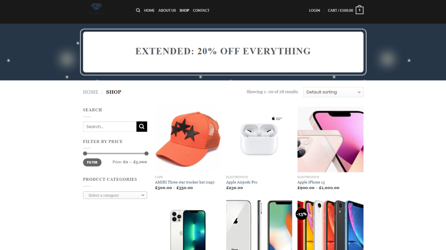Image resolution: width=446 pixels, height=250 pixels.
Task: Click the -13% sale badge
Action: pos(302,214)
